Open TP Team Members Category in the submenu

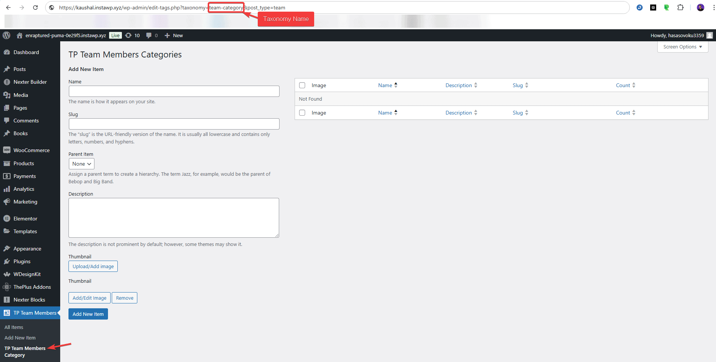point(25,351)
